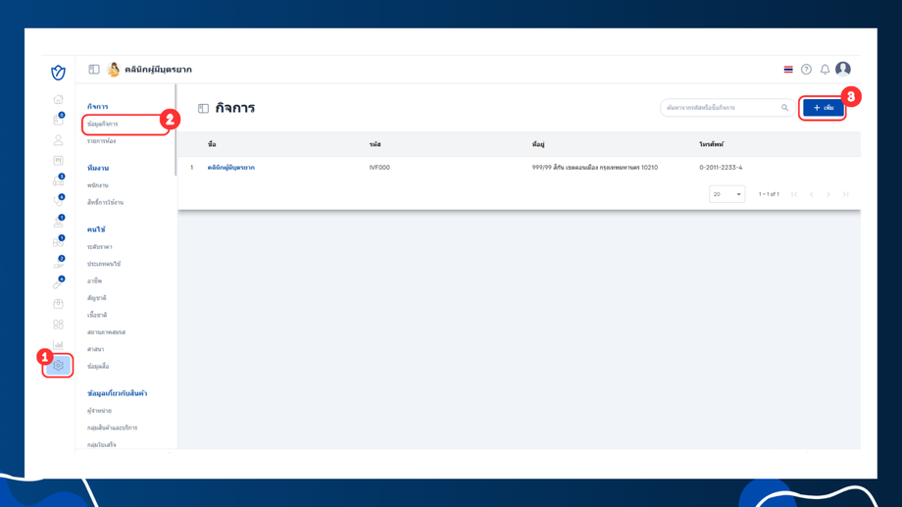Open the four-squares grid icon in the left rail

58,325
